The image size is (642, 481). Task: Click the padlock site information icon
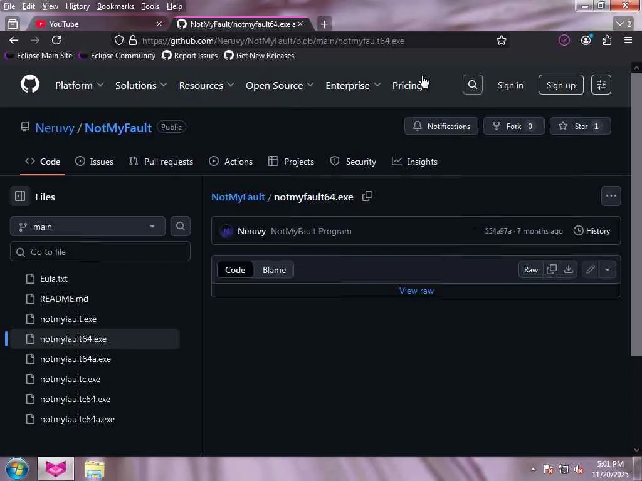(x=133, y=41)
